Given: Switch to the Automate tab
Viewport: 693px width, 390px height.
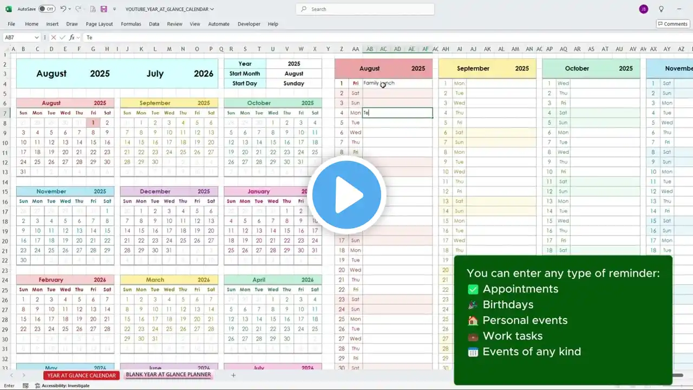Looking at the screenshot, I should pyautogui.click(x=219, y=24).
